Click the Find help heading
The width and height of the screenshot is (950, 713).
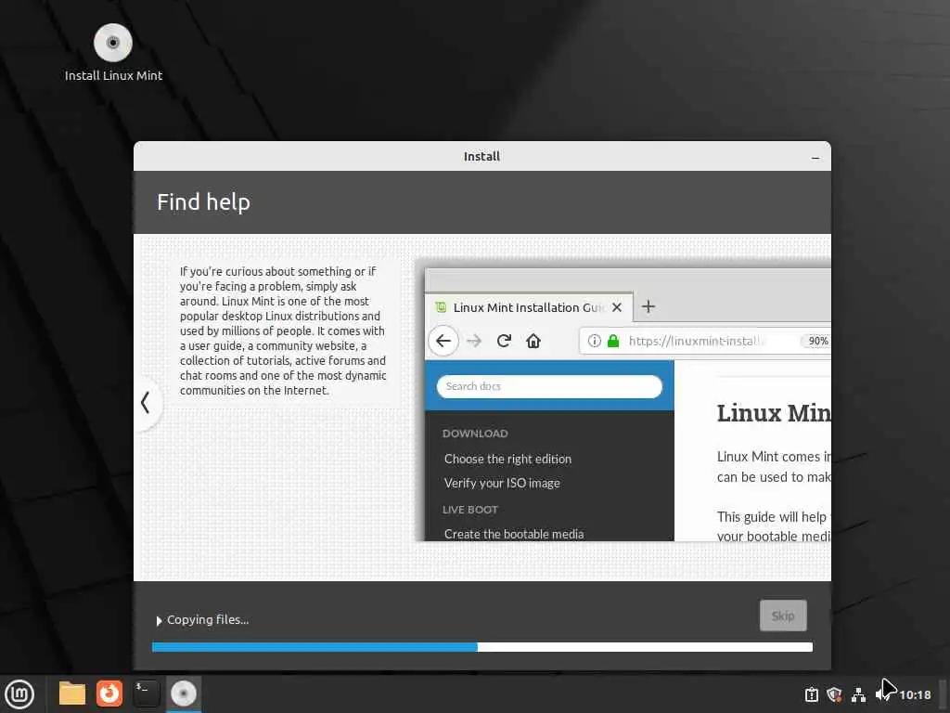203,201
